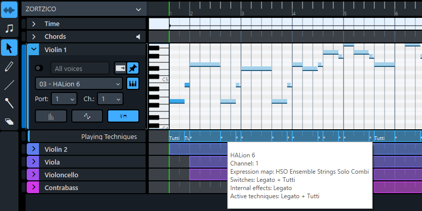The image size is (422, 211).
Task: Select the Violoncello track name
Action: pyautogui.click(x=62, y=175)
